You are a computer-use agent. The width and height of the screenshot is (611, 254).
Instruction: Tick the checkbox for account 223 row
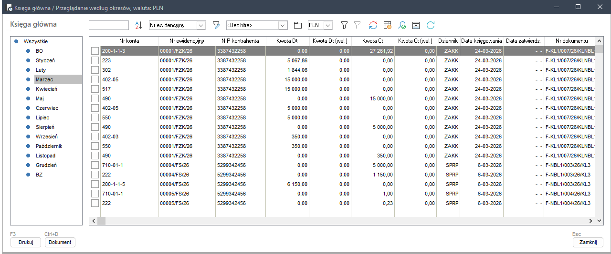pos(95,60)
